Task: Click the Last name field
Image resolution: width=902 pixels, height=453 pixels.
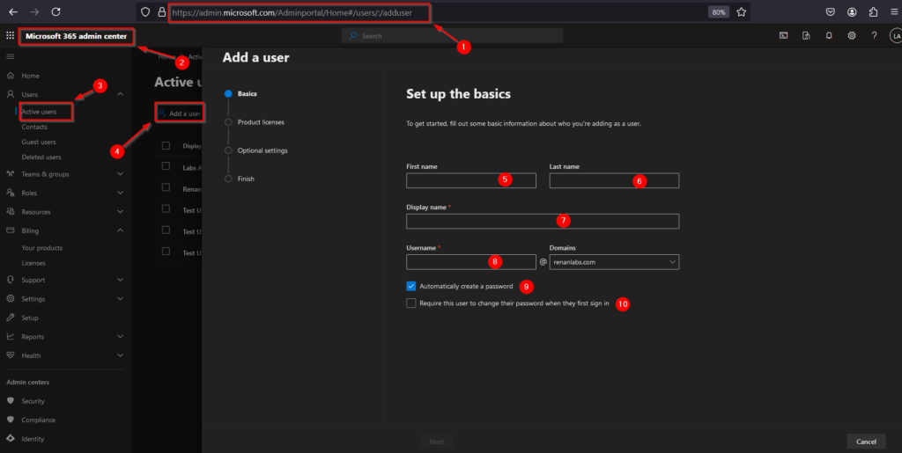Action: 614,181
